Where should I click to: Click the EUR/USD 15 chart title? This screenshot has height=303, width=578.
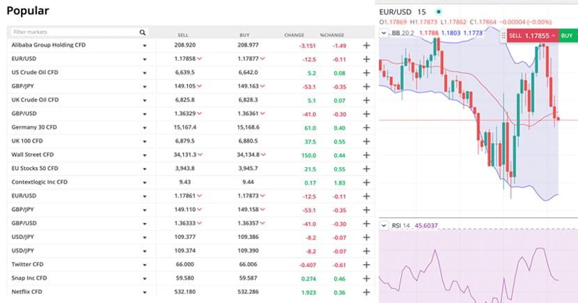403,12
